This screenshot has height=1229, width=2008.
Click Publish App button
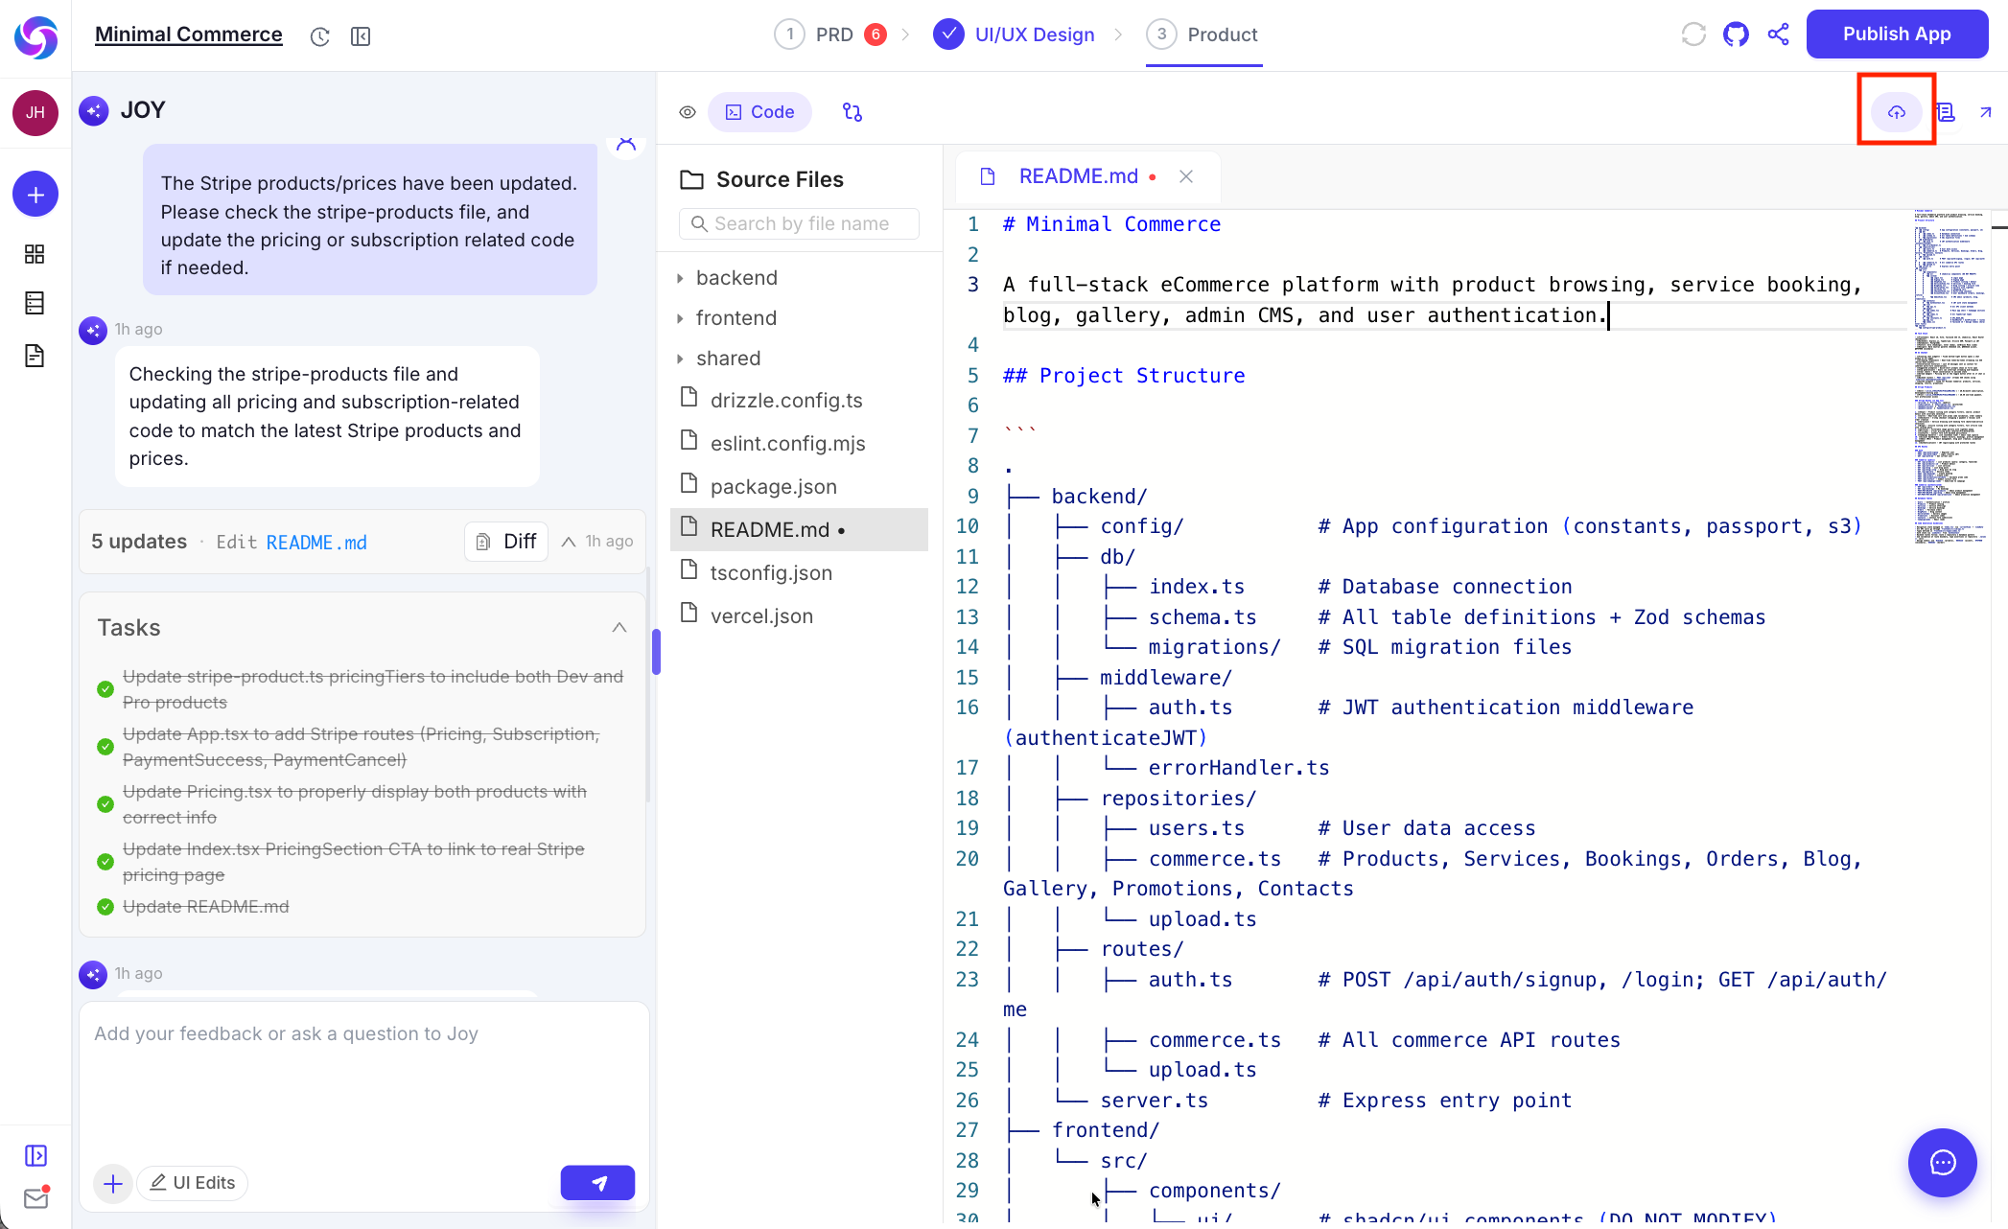pyautogui.click(x=1897, y=35)
